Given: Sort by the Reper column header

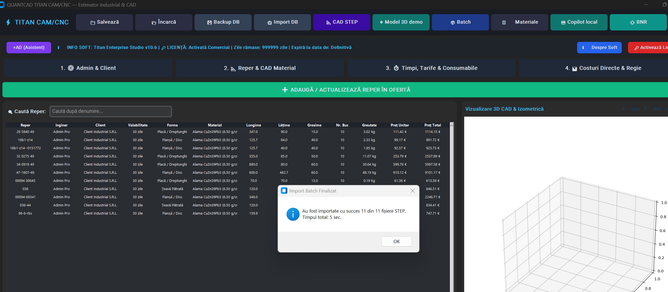Looking at the screenshot, I should [25, 125].
